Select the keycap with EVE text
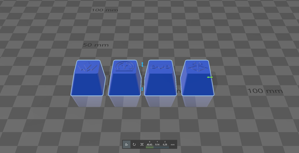The width and height of the screenshot is (299, 153). (x=160, y=78)
